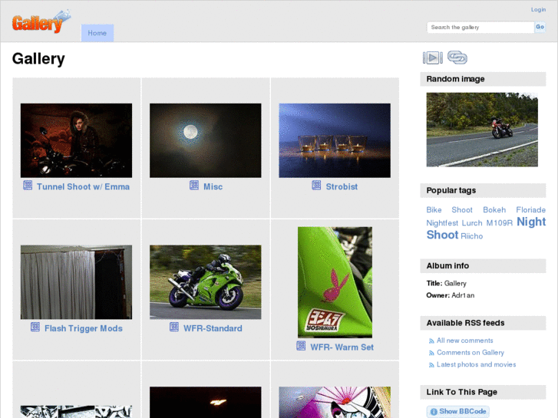The image size is (558, 418).
Task: Open the Home tab
Action: (x=97, y=33)
